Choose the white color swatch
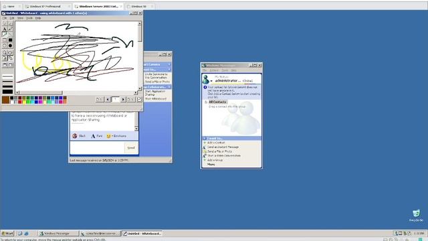This screenshot has height=241, width=428. click(x=12, y=102)
